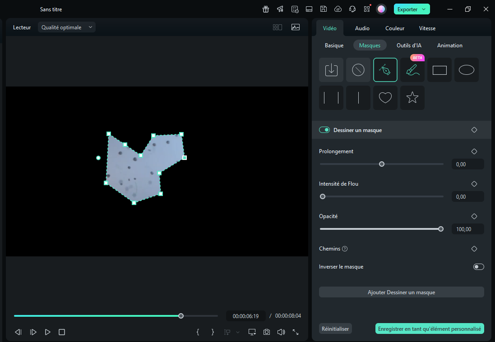This screenshot has width=495, height=342.
Task: Take a snapshot with the camera icon
Action: [x=267, y=332]
